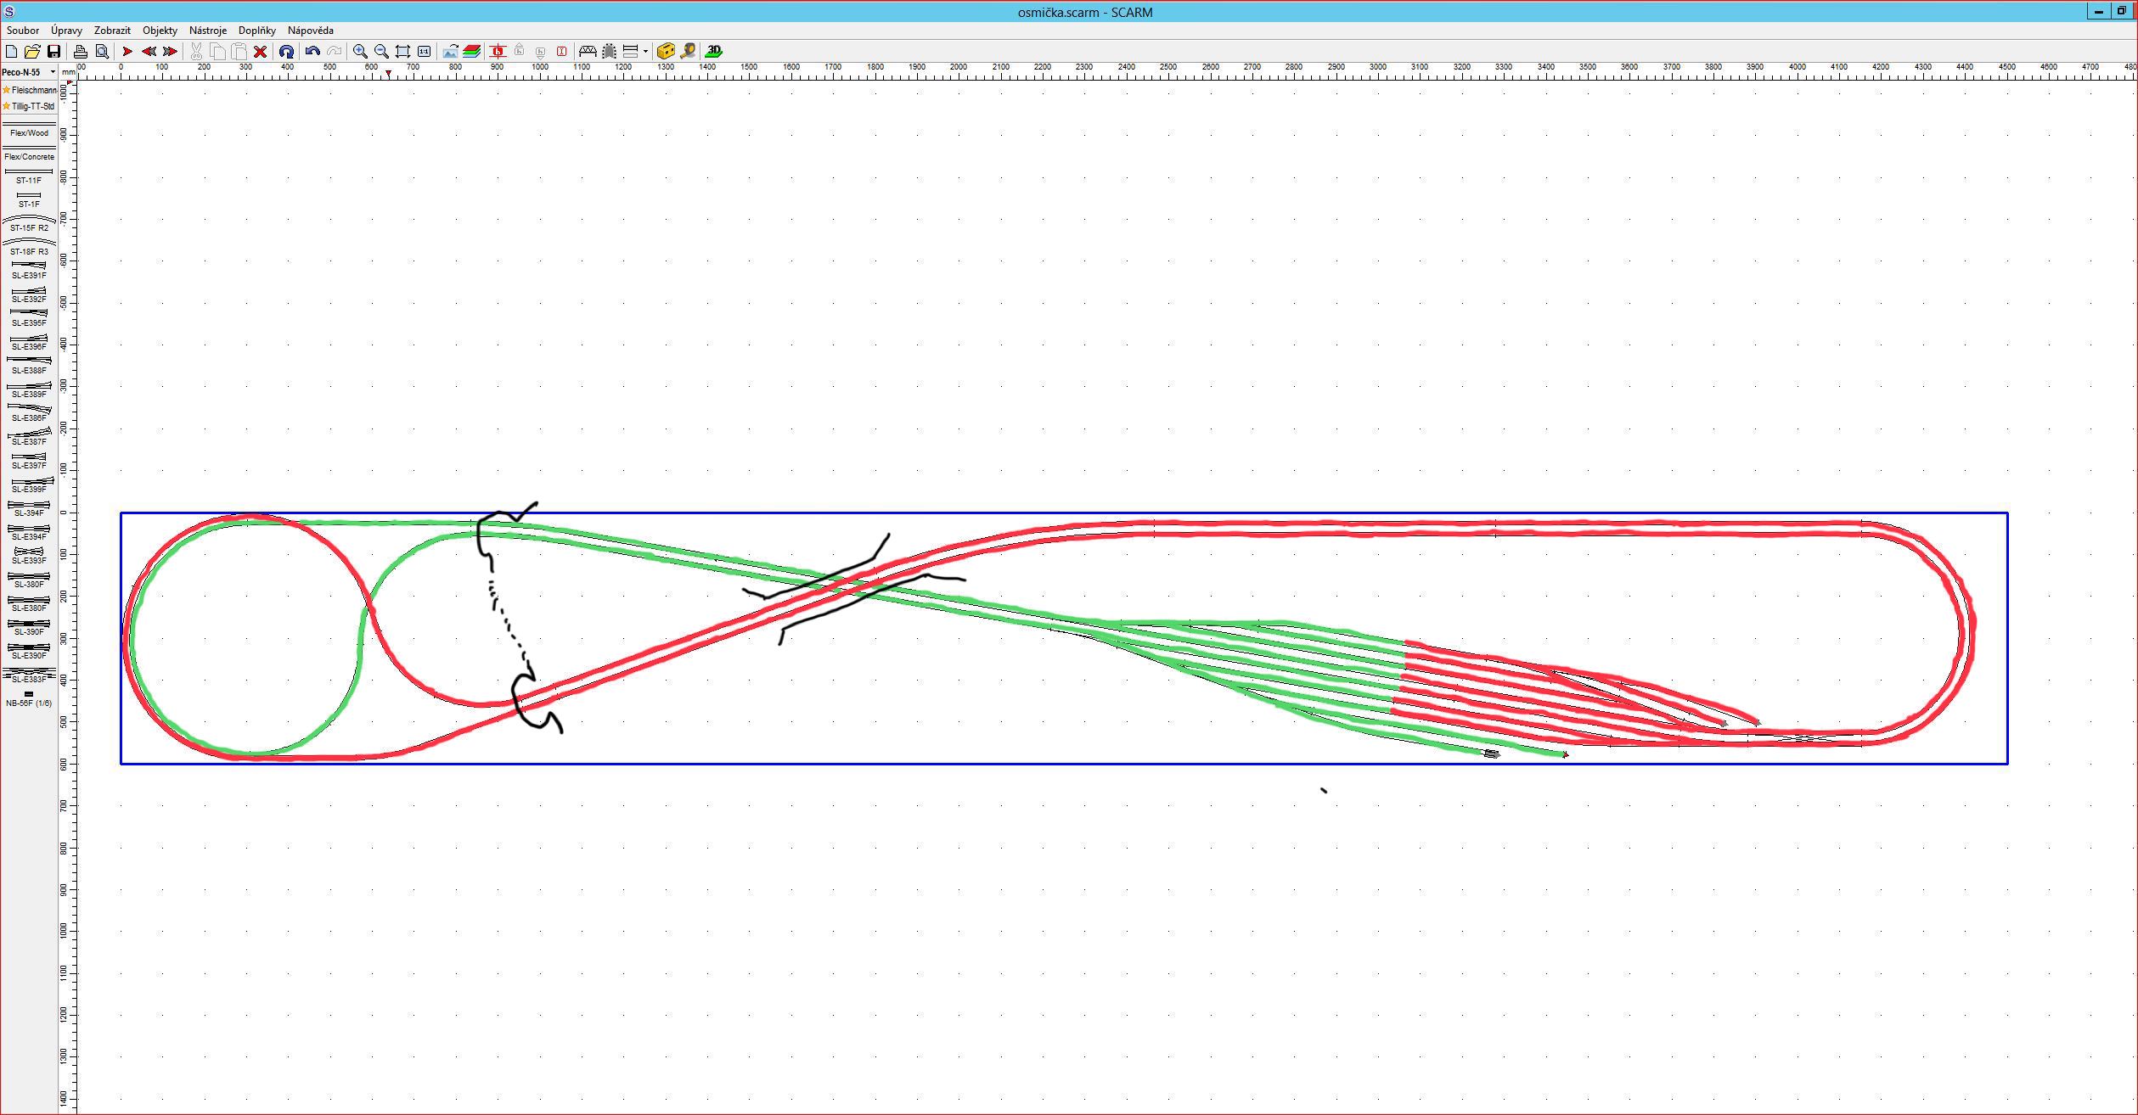Toggle the background image display icon
The height and width of the screenshot is (1115, 2138).
click(450, 52)
